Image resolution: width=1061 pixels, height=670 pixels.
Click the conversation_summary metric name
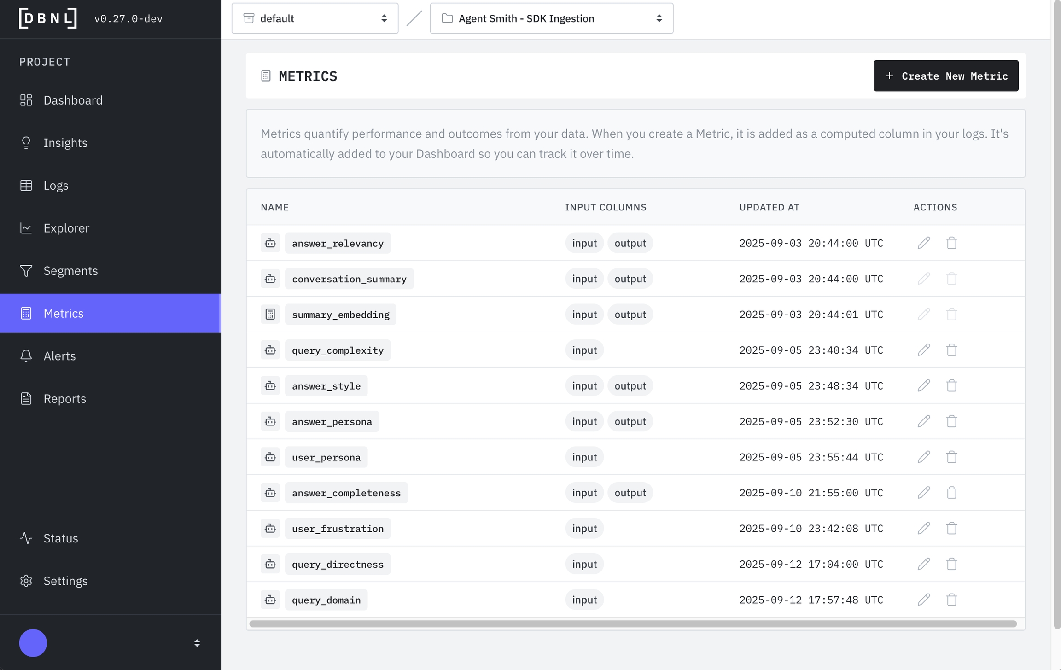[x=349, y=279]
